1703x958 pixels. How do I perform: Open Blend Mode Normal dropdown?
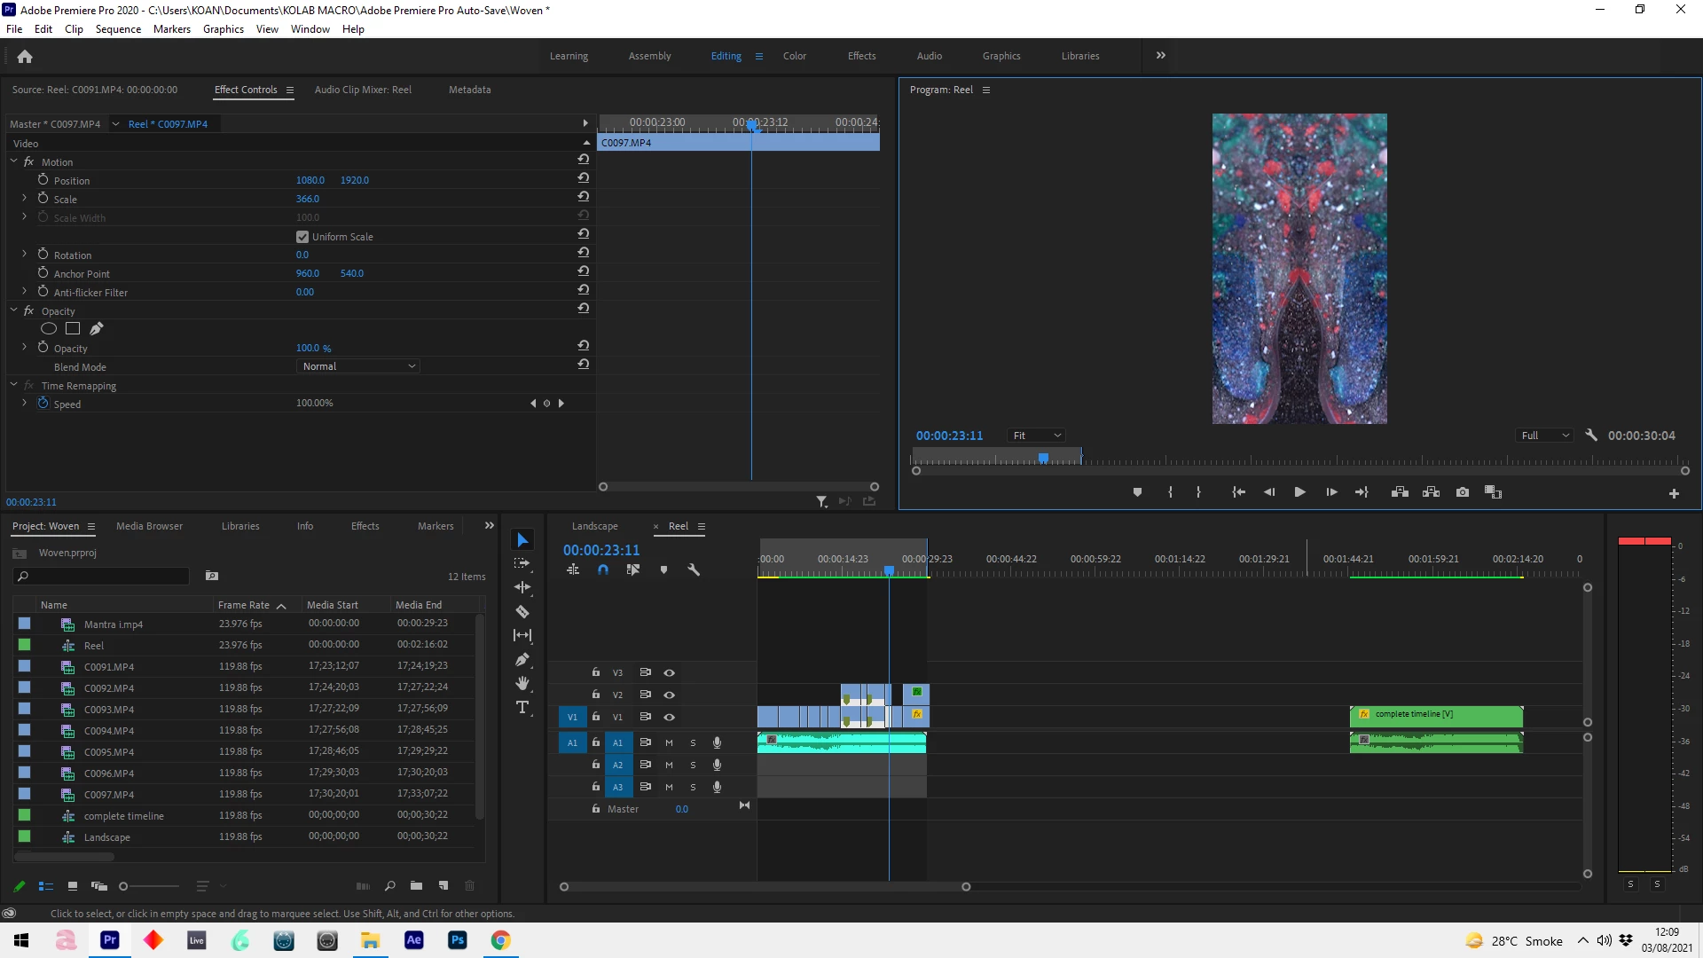(x=357, y=366)
